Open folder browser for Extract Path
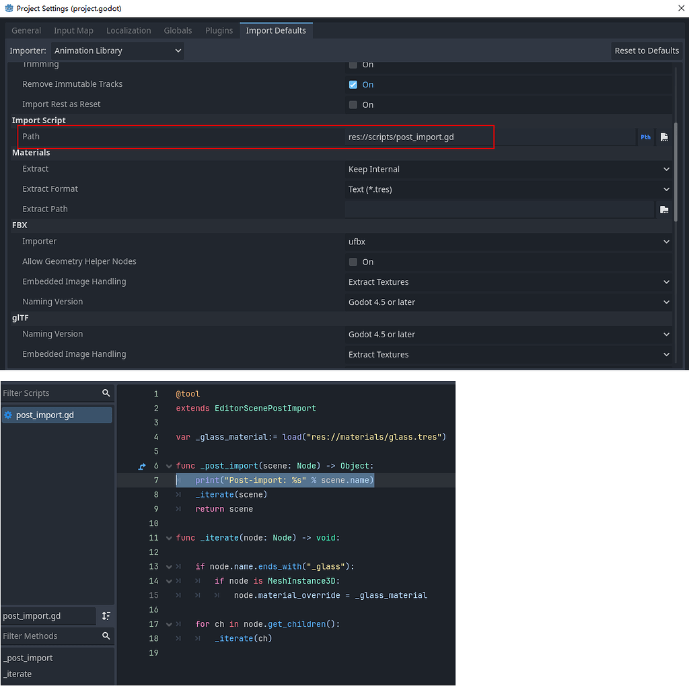689x686 pixels. pos(664,209)
